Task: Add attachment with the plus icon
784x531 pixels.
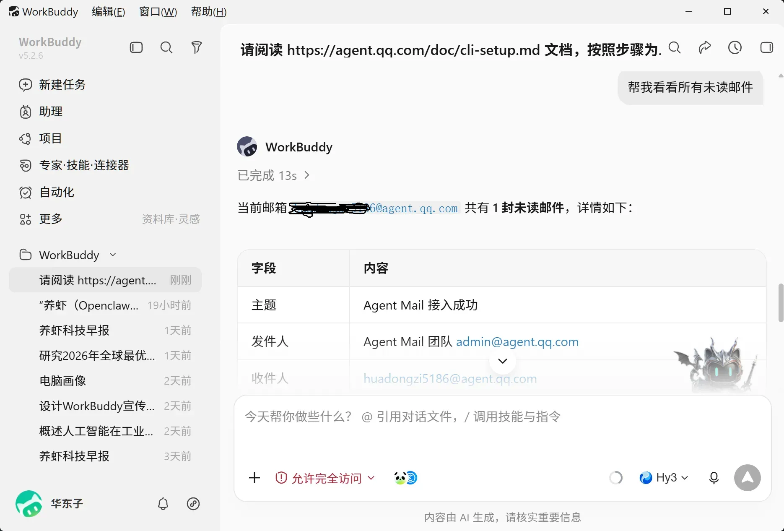Action: [254, 478]
